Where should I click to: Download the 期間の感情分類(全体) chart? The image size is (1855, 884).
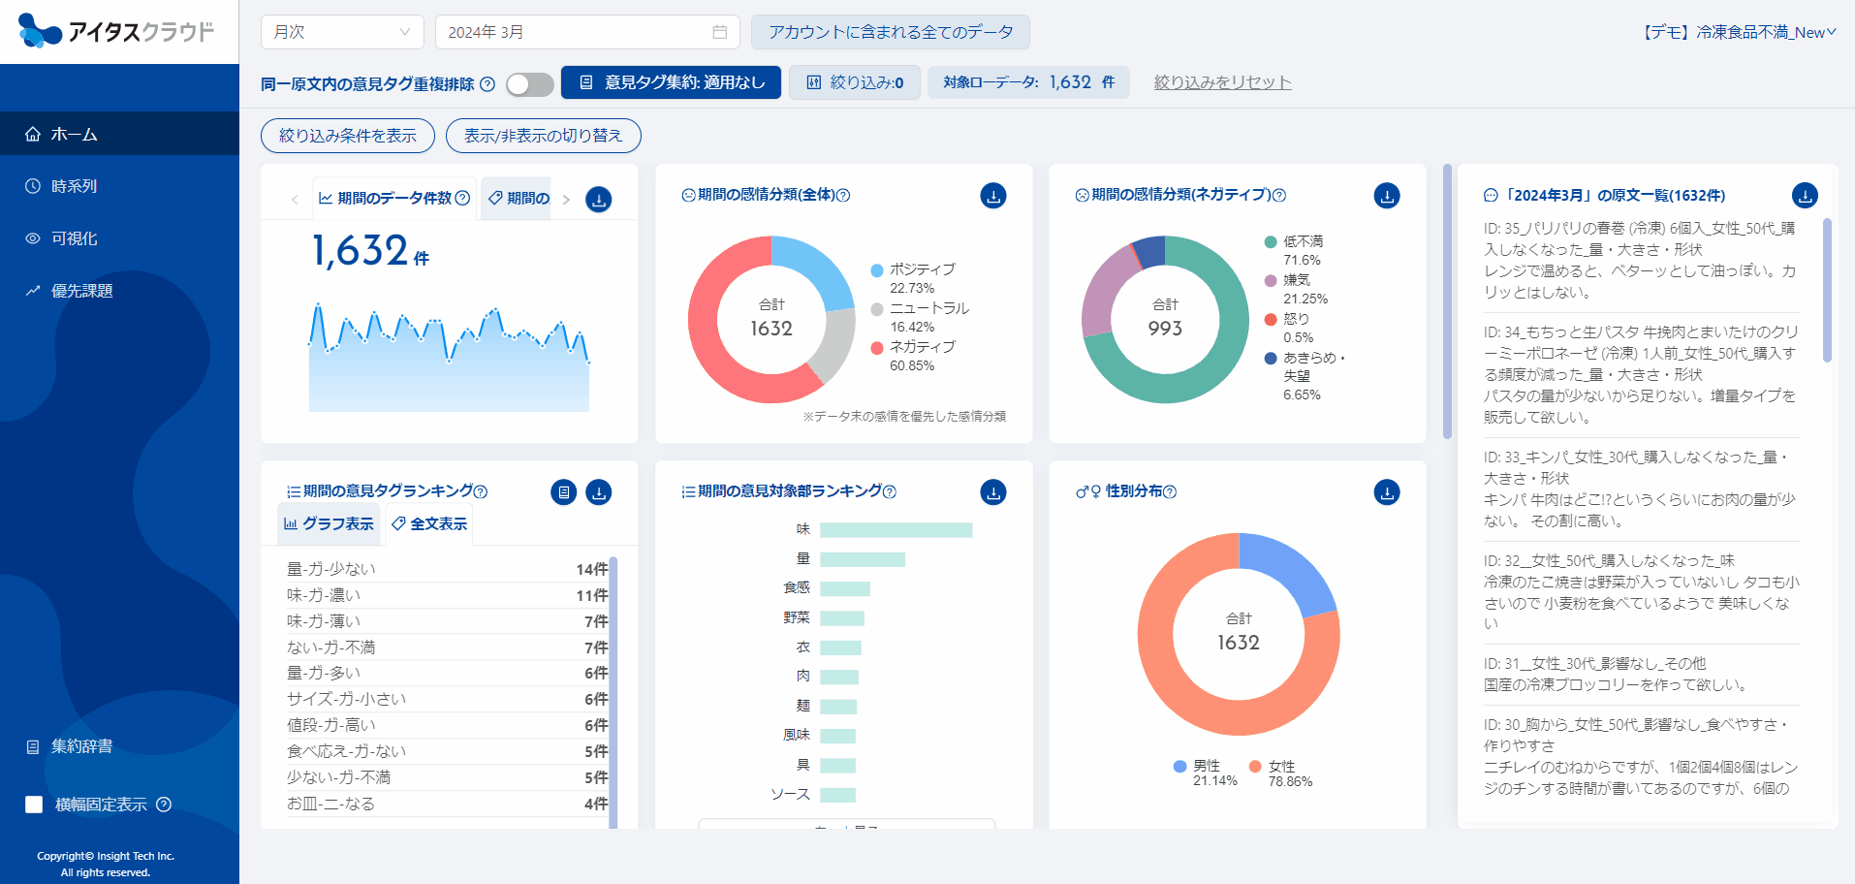click(992, 196)
